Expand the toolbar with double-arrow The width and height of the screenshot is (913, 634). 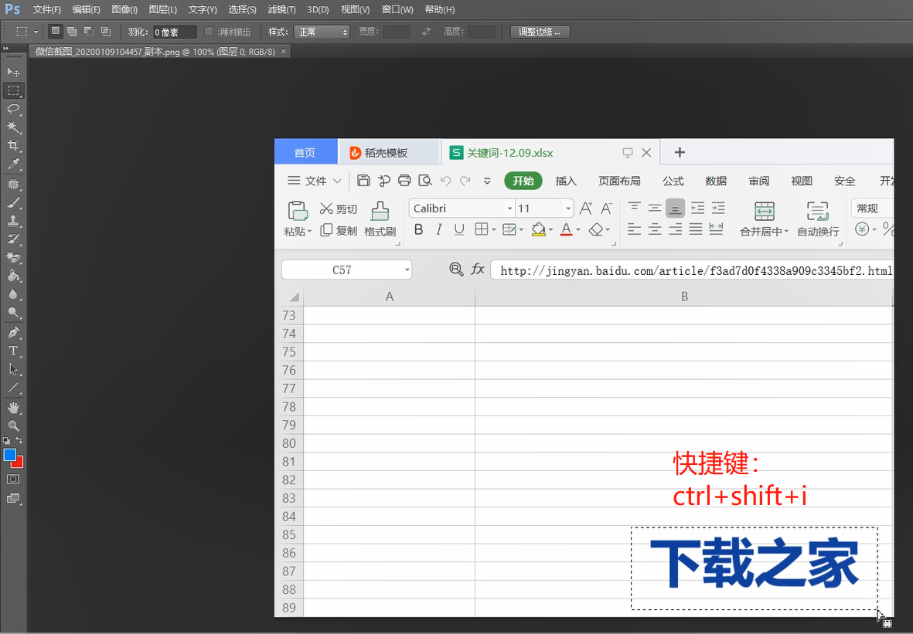(5, 49)
